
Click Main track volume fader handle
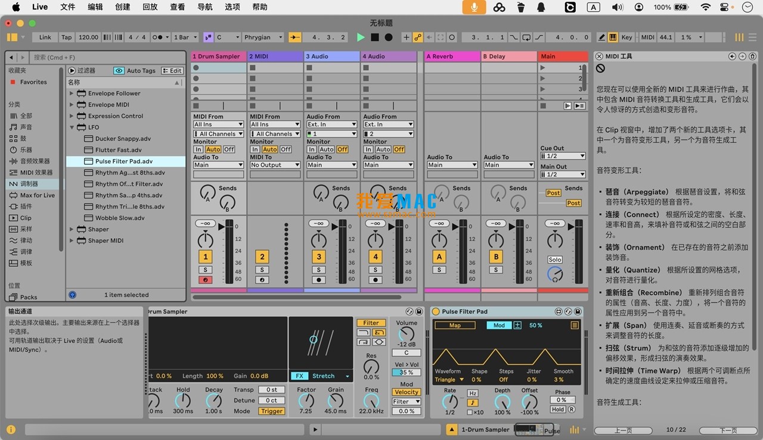coord(572,226)
